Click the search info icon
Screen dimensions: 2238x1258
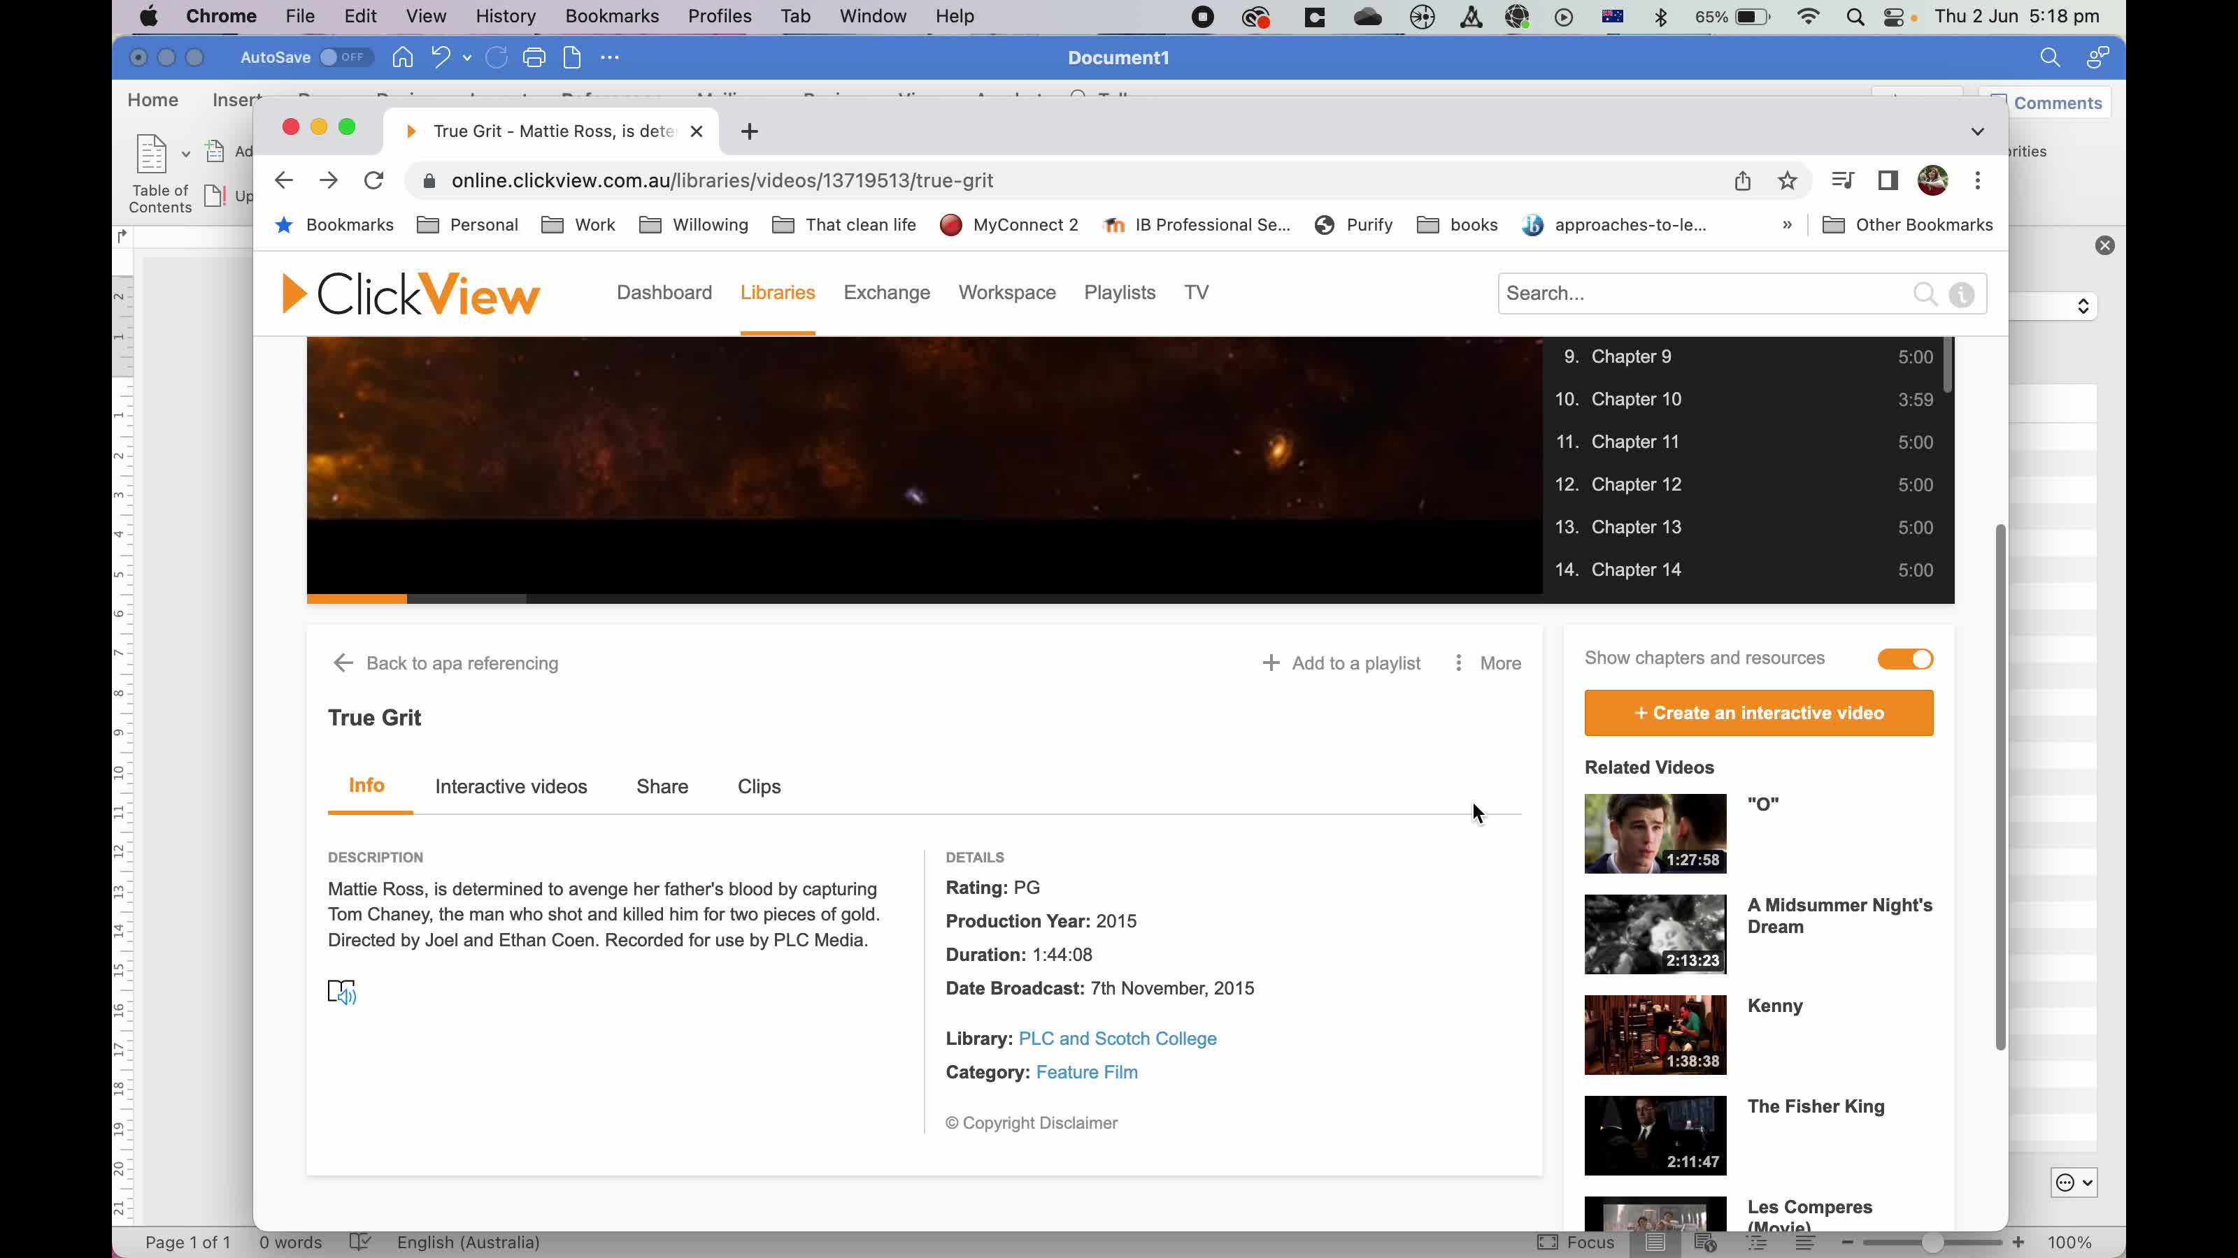(1962, 294)
